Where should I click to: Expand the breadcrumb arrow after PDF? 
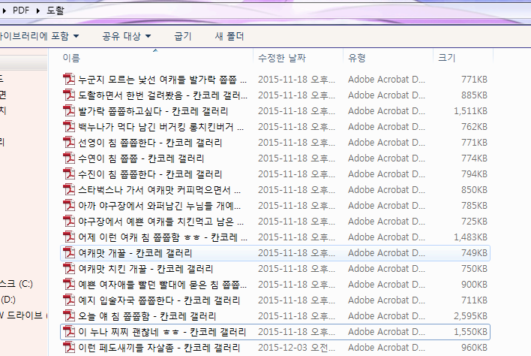(x=39, y=11)
